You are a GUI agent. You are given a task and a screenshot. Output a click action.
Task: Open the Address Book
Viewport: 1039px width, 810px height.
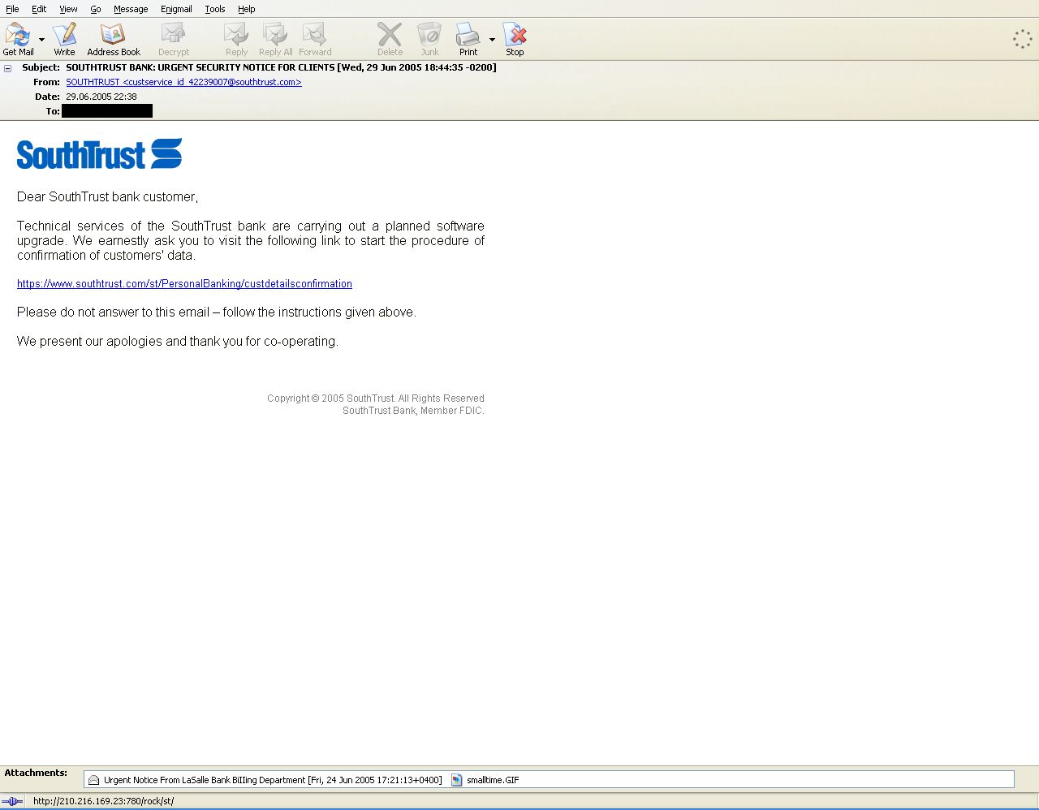[x=114, y=38]
